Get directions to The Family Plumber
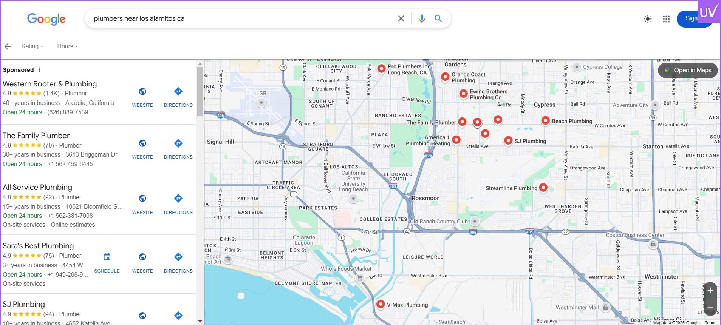721x325 pixels. [178, 143]
